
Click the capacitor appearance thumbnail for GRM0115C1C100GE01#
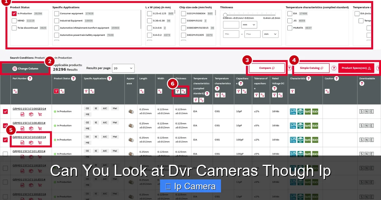coord(130,111)
